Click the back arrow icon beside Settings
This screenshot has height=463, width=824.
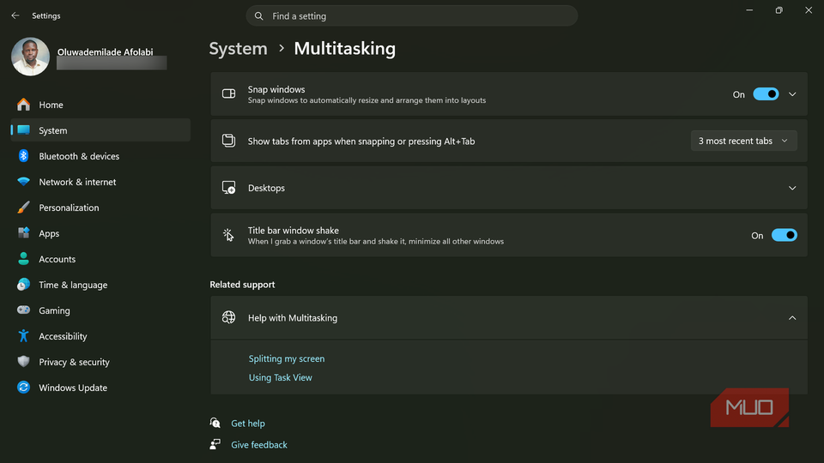[x=15, y=15]
